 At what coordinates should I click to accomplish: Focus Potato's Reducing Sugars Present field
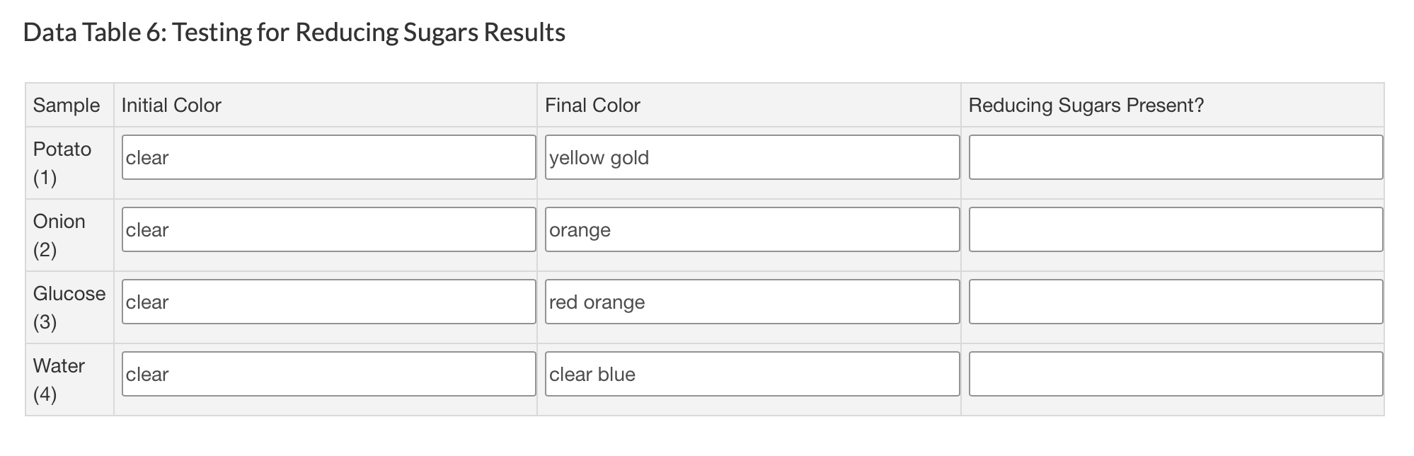(1175, 157)
